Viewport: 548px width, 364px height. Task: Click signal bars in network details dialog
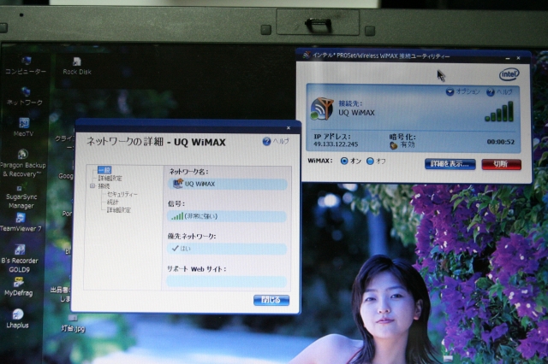pyautogui.click(x=177, y=216)
